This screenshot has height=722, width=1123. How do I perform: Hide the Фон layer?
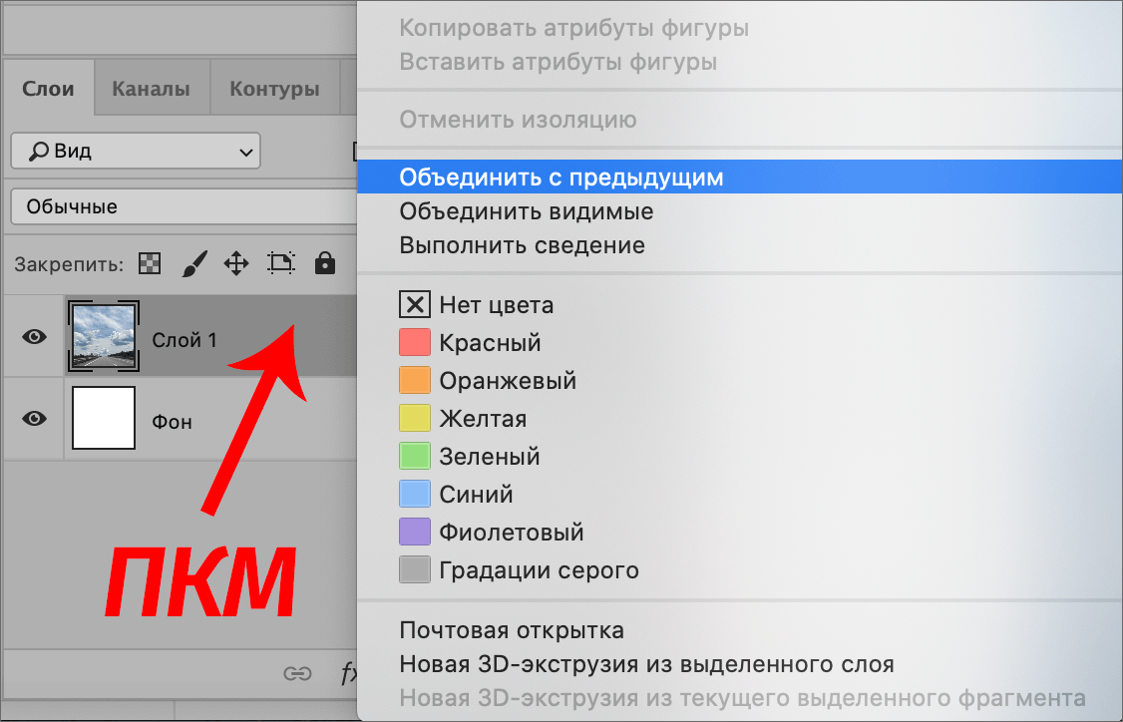33,420
